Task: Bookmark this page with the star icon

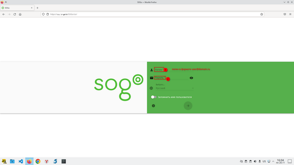Action: pos(262,14)
